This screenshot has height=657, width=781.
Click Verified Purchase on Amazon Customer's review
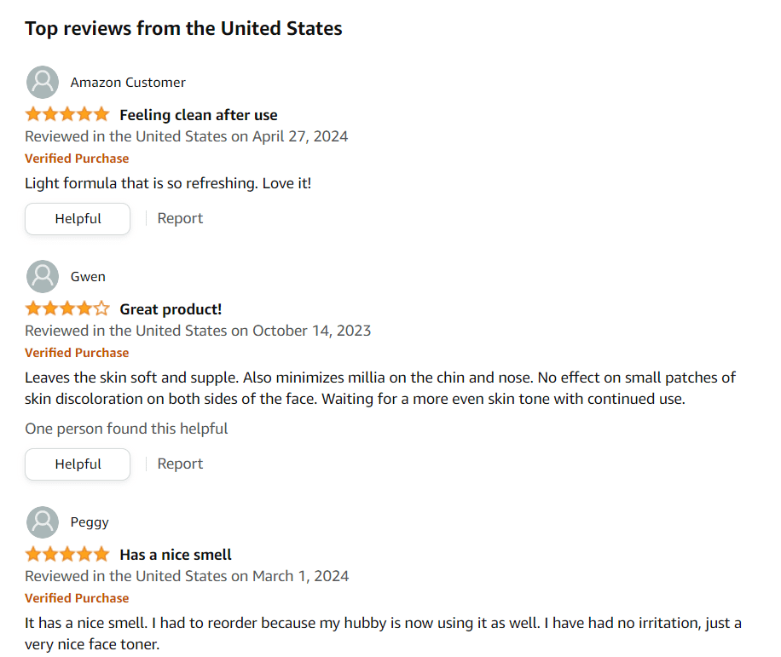click(77, 158)
